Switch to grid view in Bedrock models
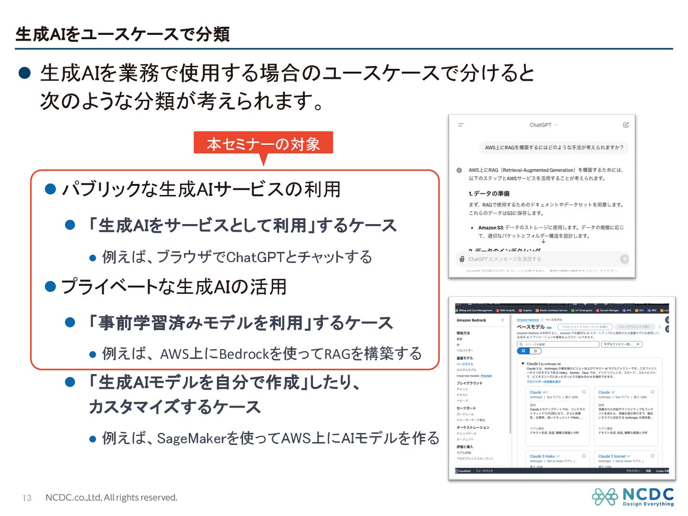This screenshot has height=516, width=688. (x=523, y=351)
